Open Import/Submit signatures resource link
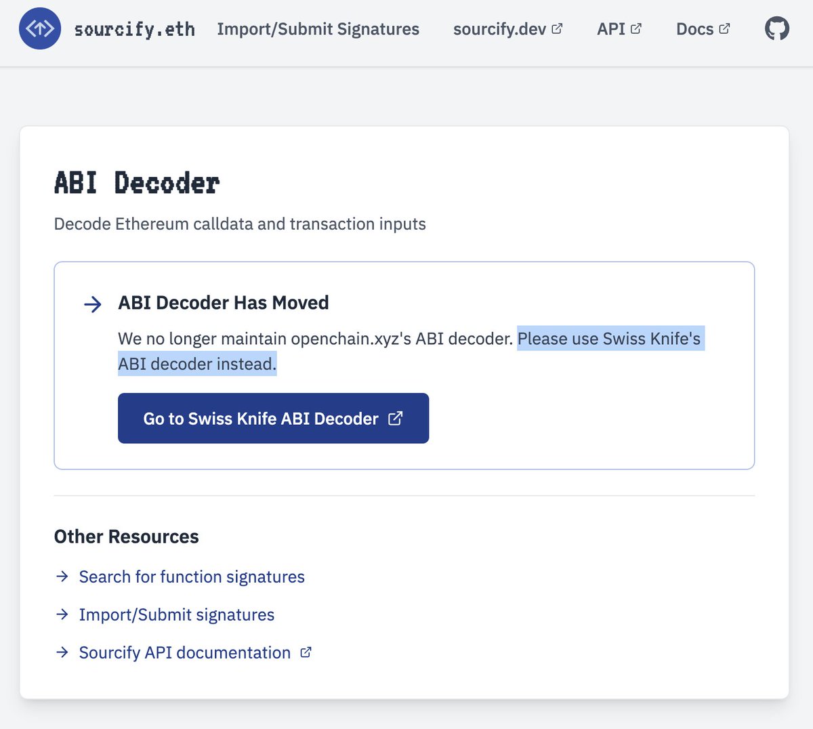Image resolution: width=813 pixels, height=729 pixels. click(177, 615)
